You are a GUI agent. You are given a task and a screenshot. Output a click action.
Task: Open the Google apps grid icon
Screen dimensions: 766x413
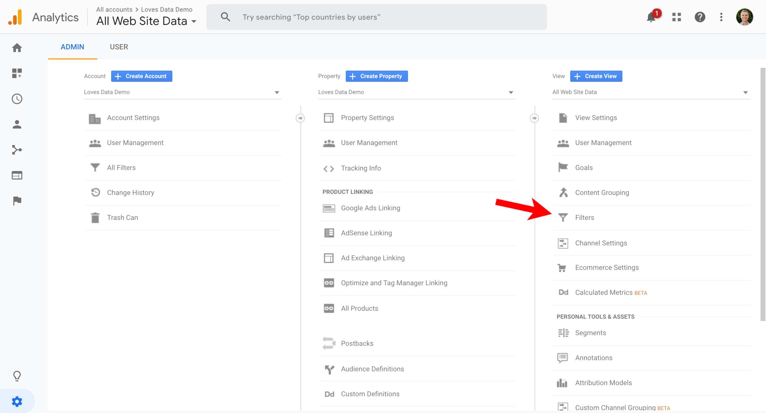click(x=676, y=17)
